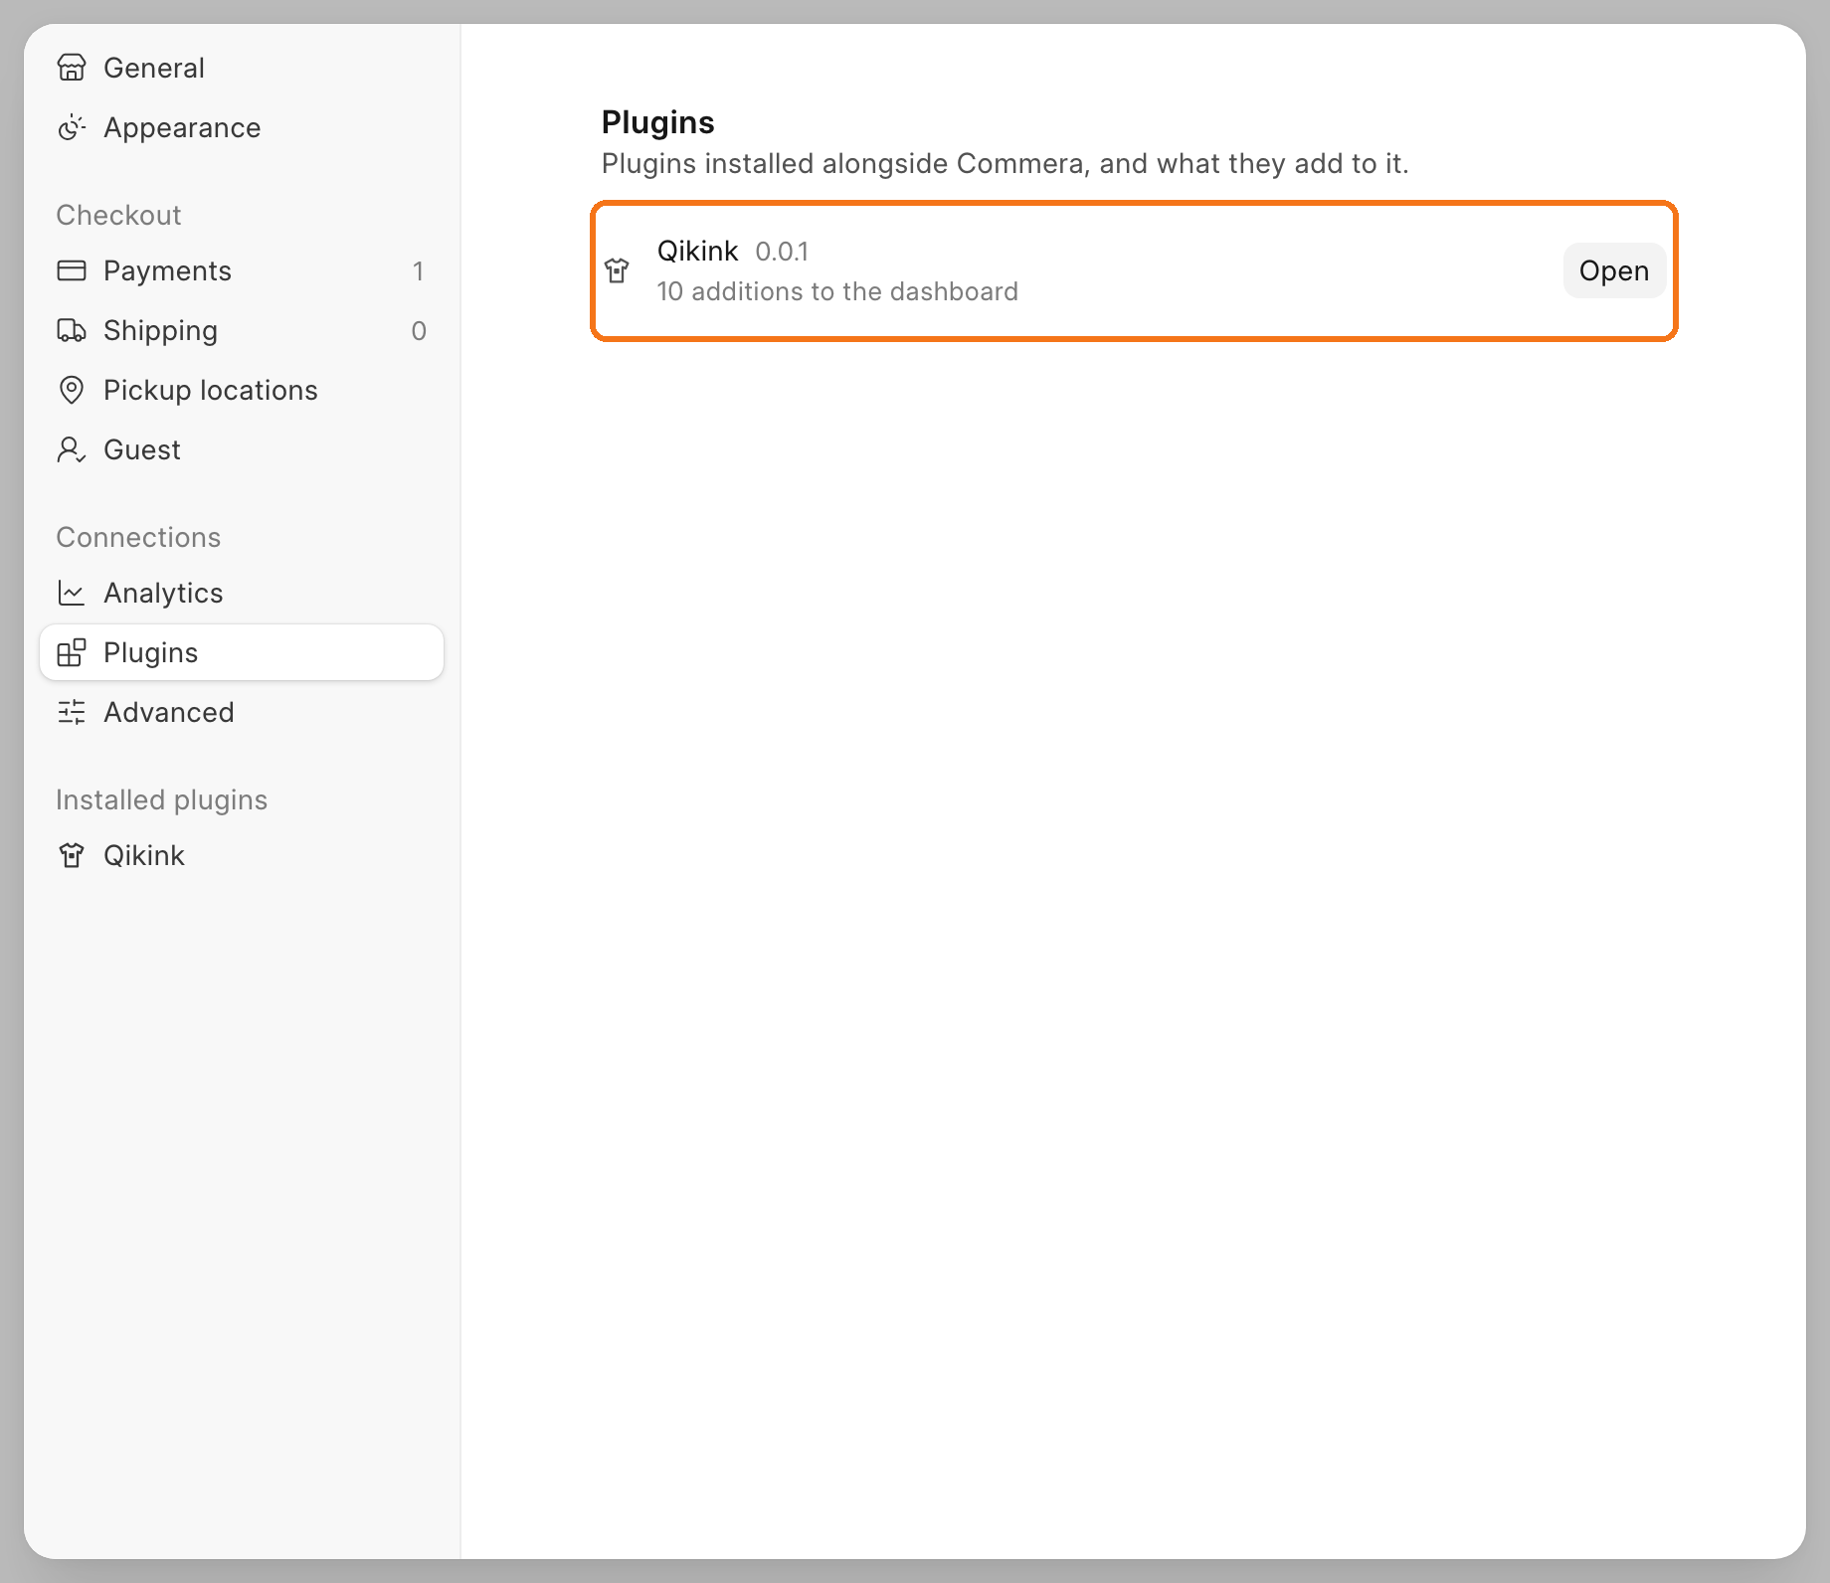
Task: Click the version number 0.0.1
Action: click(x=782, y=252)
